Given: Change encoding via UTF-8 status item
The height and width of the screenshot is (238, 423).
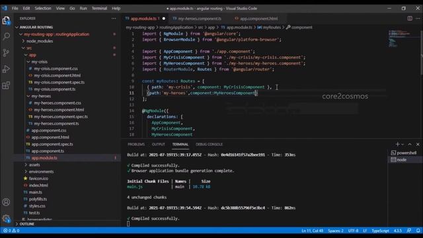Looking at the screenshot, I should [x=353, y=231].
